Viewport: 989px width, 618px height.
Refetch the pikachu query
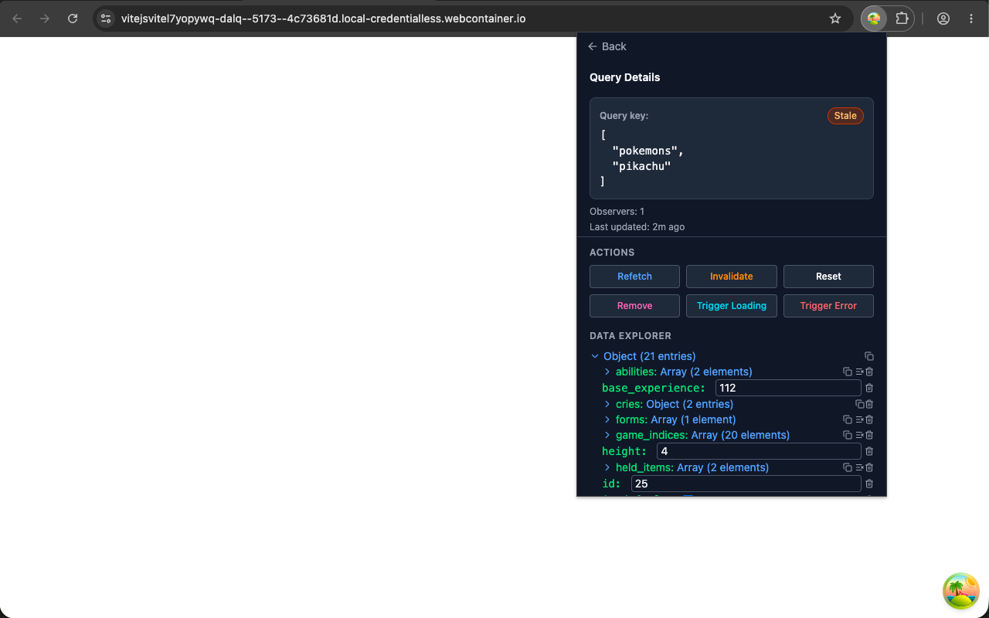click(634, 277)
